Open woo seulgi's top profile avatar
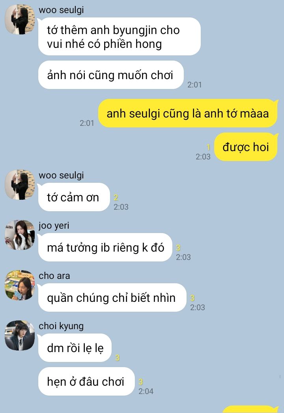Screen dimensions: 284x413 [20, 19]
